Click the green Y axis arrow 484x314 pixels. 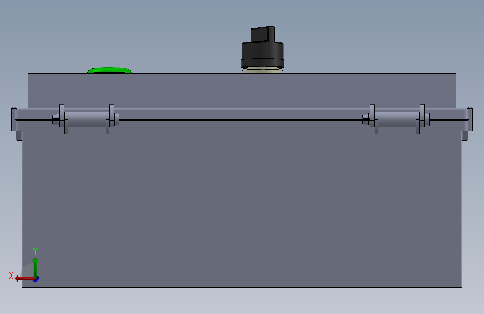click(36, 267)
